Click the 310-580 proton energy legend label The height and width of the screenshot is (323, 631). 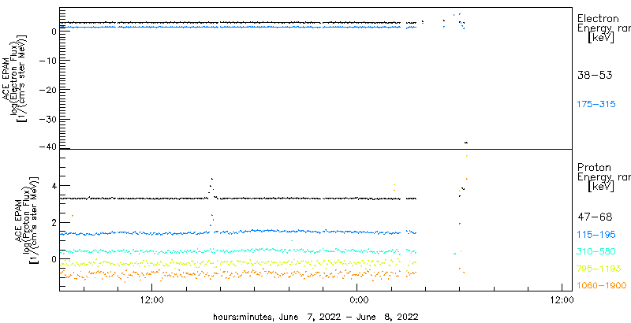(x=596, y=251)
